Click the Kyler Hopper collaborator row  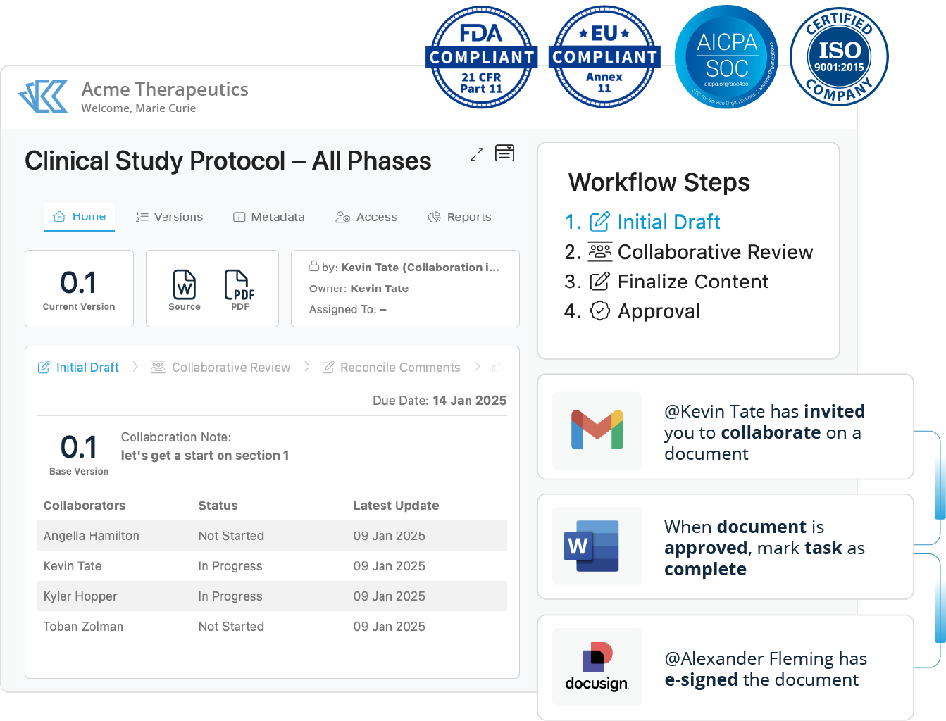click(272, 596)
